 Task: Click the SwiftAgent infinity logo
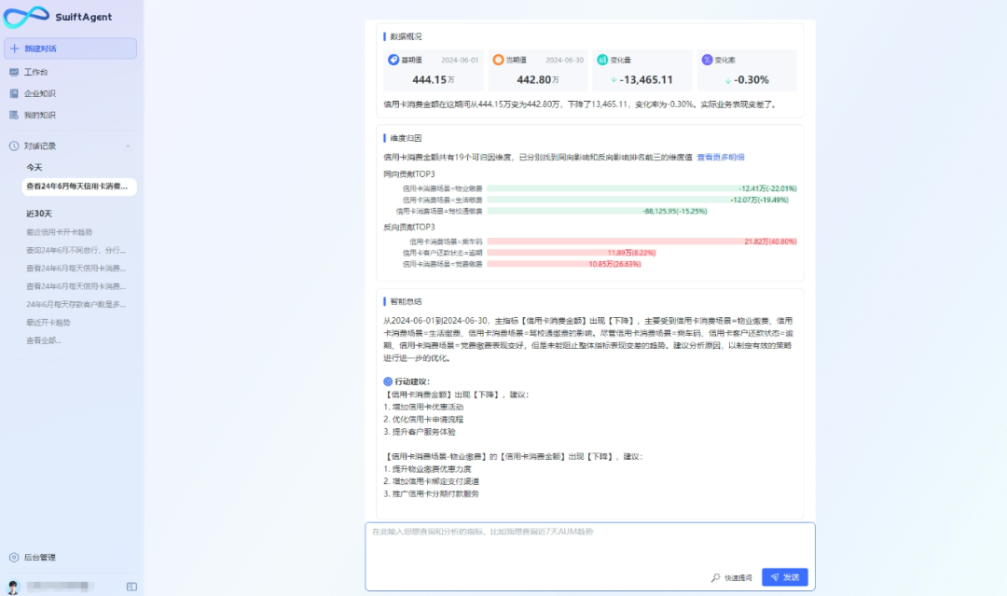[x=26, y=17]
